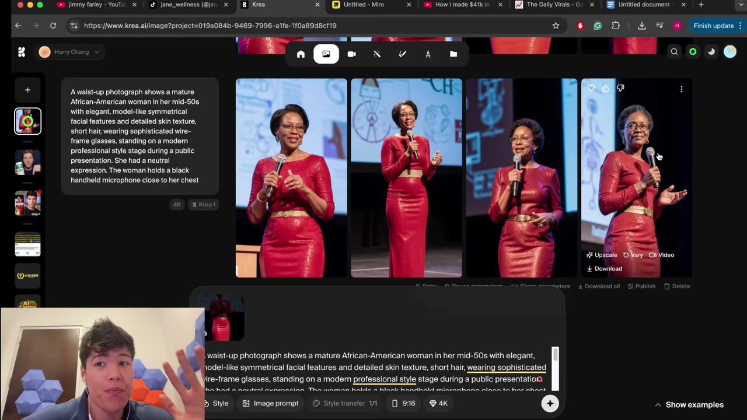Open the 9:16 aspect ratio dropdown
The image size is (747, 420).
click(x=404, y=403)
